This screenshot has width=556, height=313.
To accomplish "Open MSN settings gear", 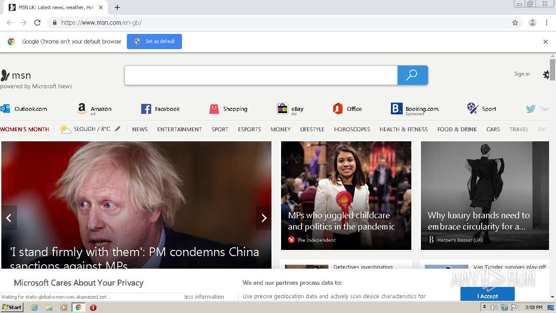I will (546, 75).
